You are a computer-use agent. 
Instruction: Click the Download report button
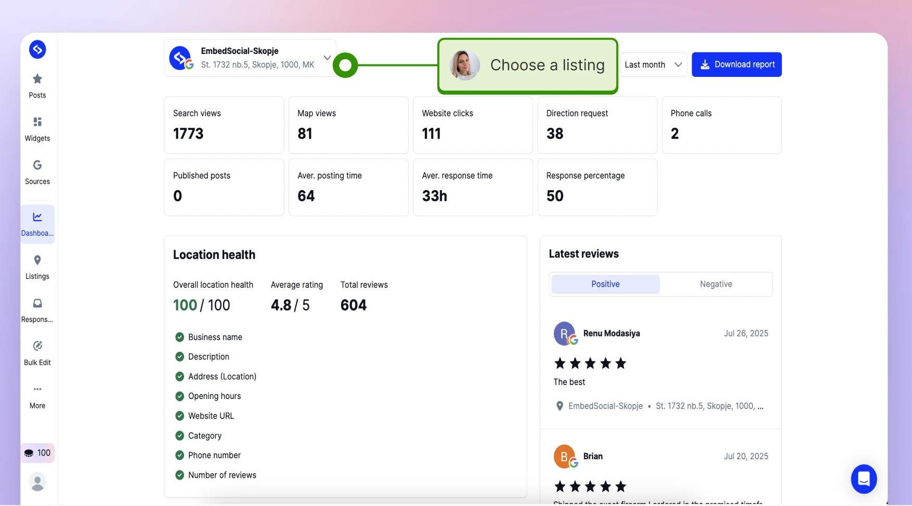(737, 64)
